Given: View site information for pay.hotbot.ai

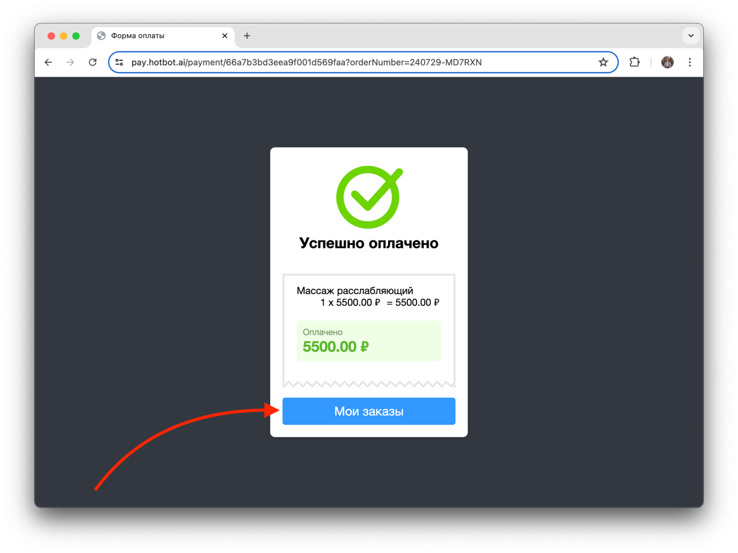Looking at the screenshot, I should coord(119,62).
